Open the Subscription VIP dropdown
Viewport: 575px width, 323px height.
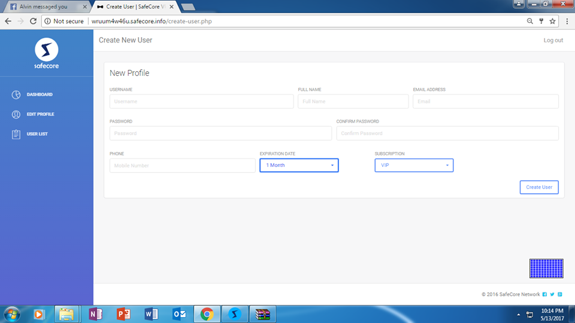click(x=414, y=165)
